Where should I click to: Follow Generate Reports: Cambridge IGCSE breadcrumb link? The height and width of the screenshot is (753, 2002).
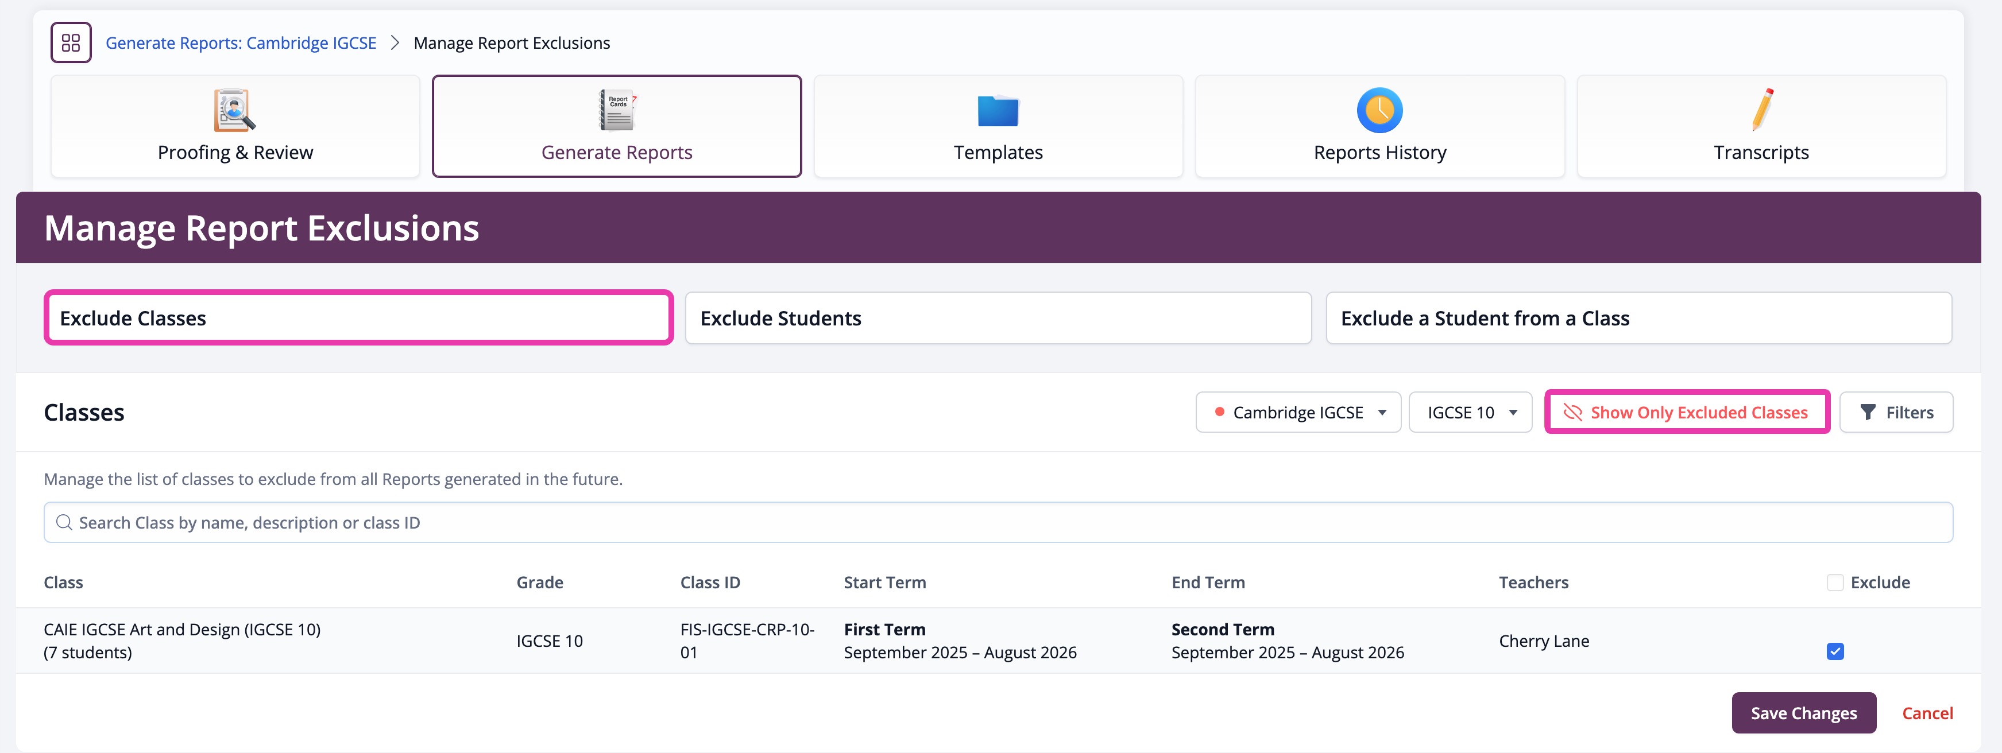point(241,42)
